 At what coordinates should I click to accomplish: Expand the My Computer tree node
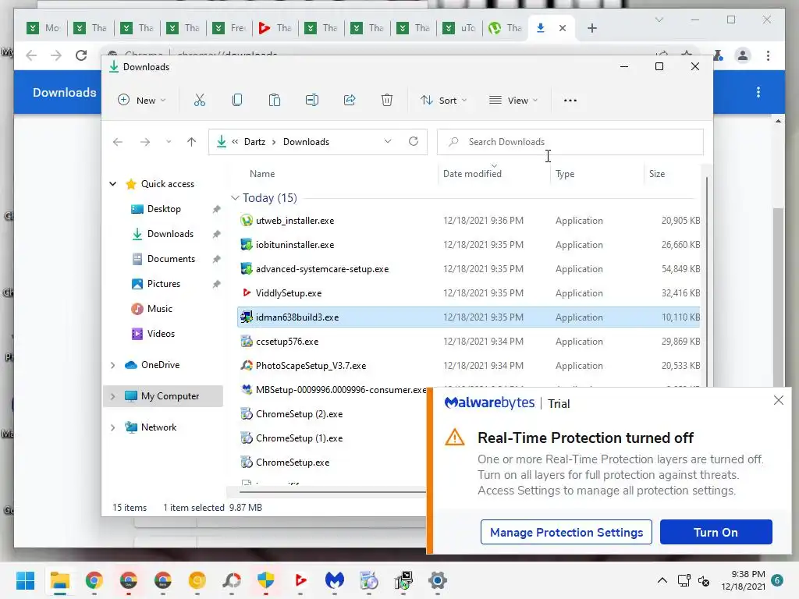[x=112, y=395]
